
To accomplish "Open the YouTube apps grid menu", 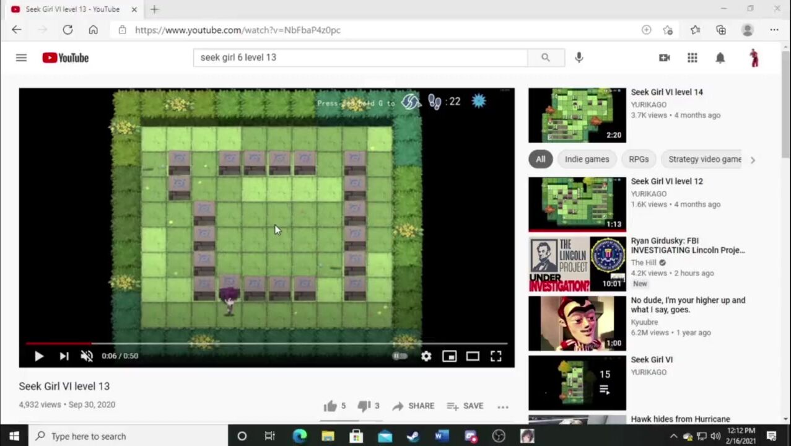I will point(693,58).
